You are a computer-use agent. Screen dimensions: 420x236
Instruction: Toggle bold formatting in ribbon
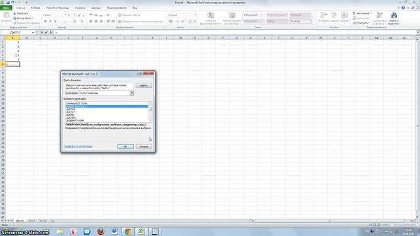click(45, 22)
